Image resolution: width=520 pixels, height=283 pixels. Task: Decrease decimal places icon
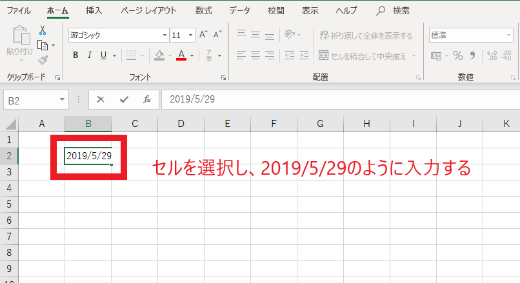(x=506, y=55)
